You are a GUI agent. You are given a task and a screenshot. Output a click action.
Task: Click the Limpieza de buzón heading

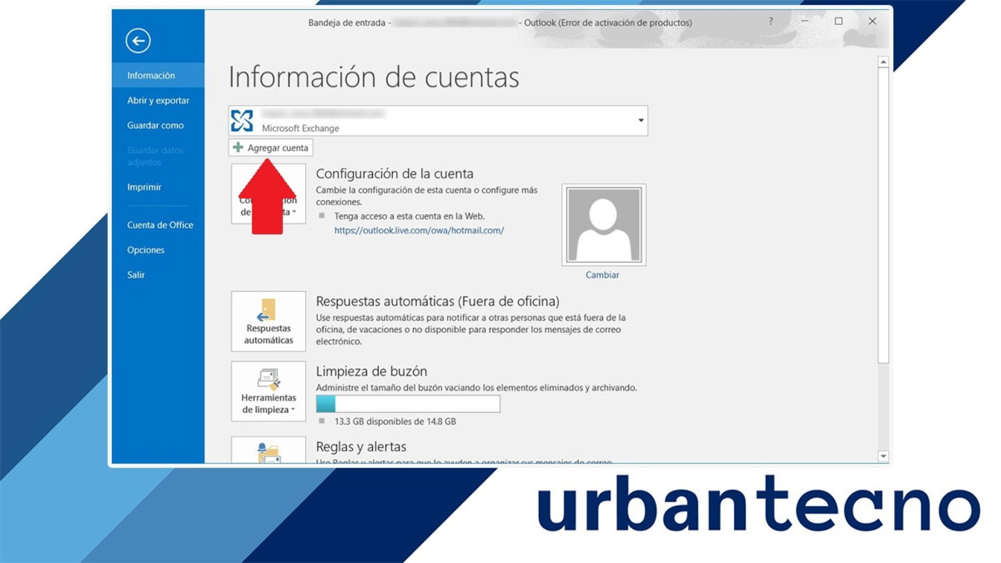click(371, 371)
